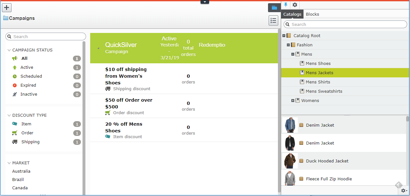Switch to the Blocks tab
The image size is (410, 196).
(x=312, y=14)
